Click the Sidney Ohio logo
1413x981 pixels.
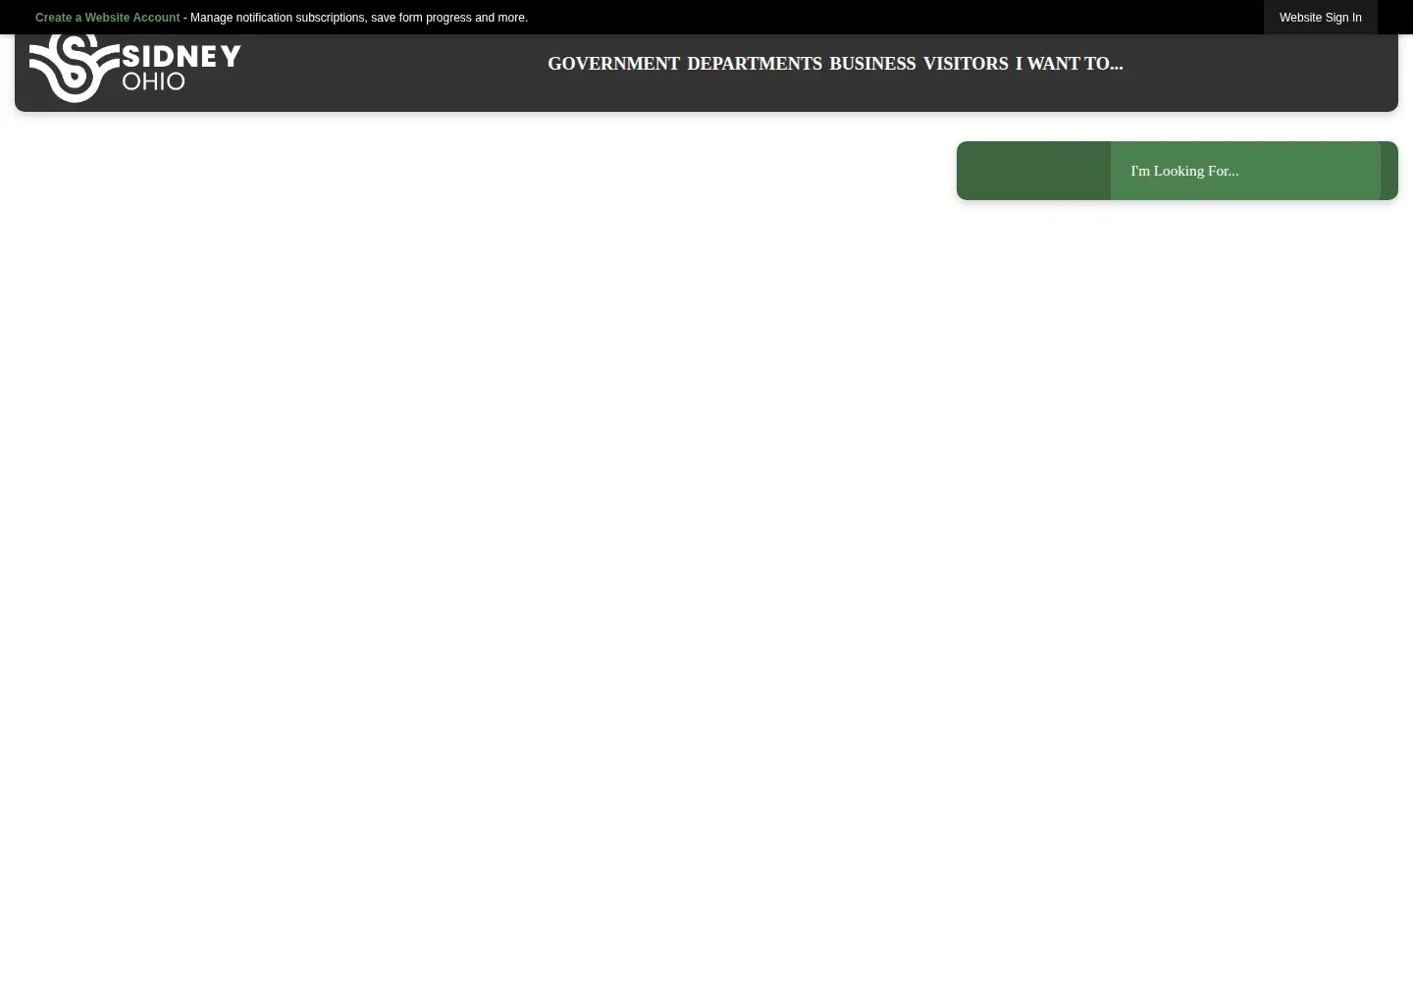click(134, 68)
